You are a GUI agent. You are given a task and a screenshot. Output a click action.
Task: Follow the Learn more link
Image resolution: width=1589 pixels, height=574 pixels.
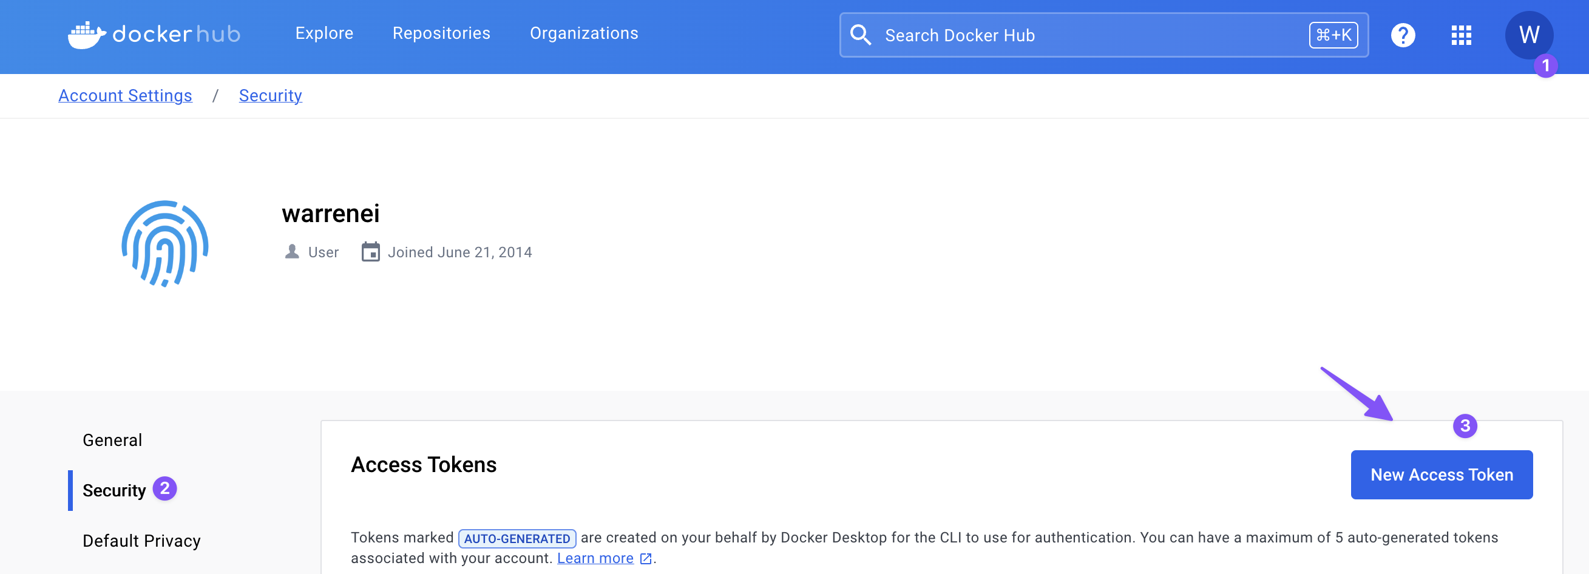595,559
